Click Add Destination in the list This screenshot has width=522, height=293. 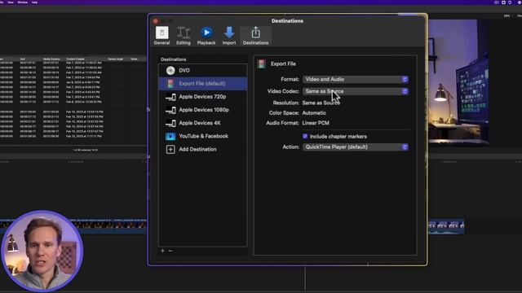203,150
